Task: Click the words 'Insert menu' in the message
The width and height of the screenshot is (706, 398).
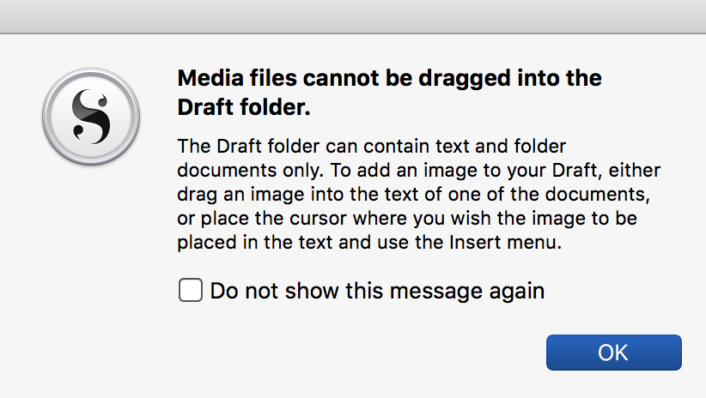Action: coord(505,243)
